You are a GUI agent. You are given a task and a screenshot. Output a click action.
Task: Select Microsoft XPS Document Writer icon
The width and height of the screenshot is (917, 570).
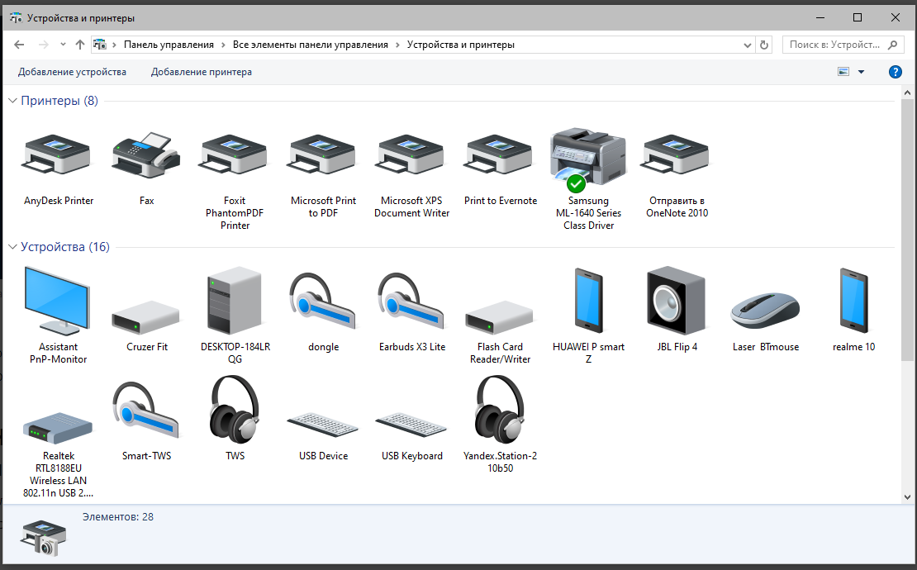coord(411,155)
